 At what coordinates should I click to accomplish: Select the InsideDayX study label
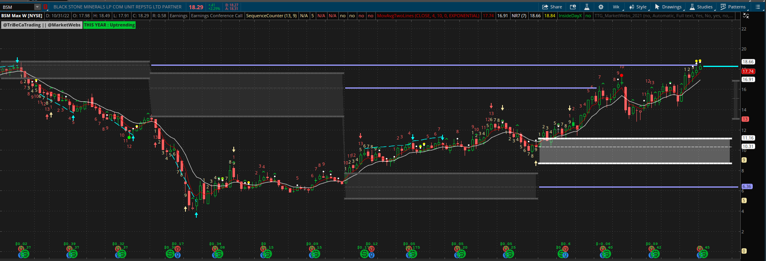coord(570,16)
